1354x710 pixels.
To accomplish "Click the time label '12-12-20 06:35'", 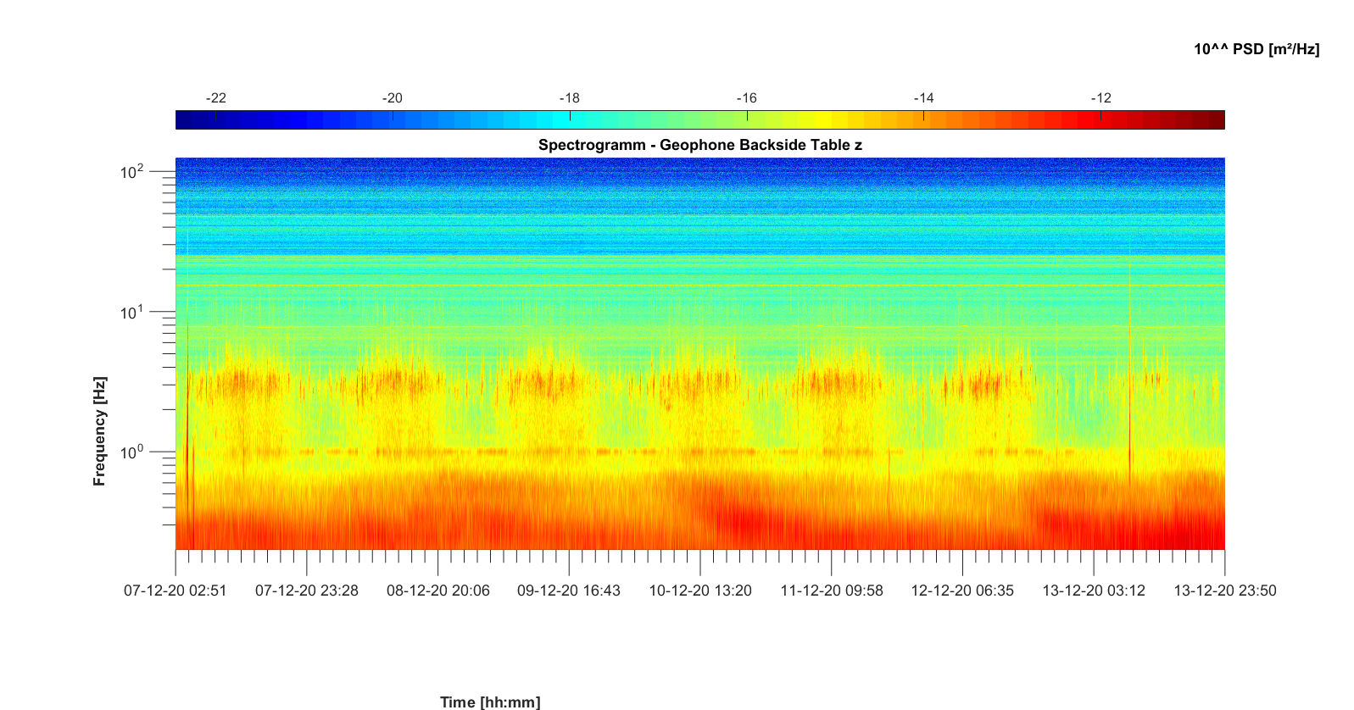I will click(962, 591).
